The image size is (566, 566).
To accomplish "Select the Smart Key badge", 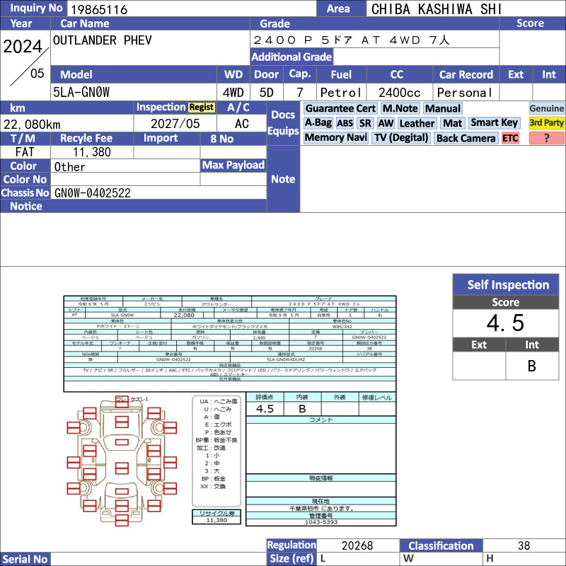I will tap(494, 123).
